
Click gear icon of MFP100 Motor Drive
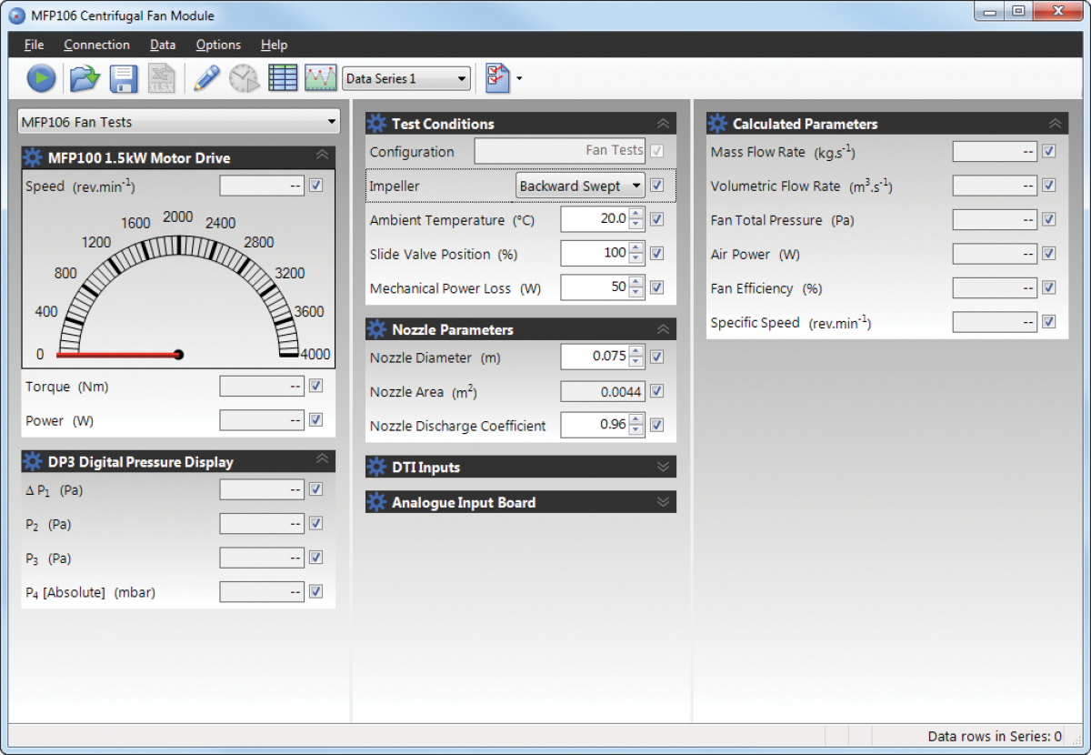pyautogui.click(x=33, y=157)
